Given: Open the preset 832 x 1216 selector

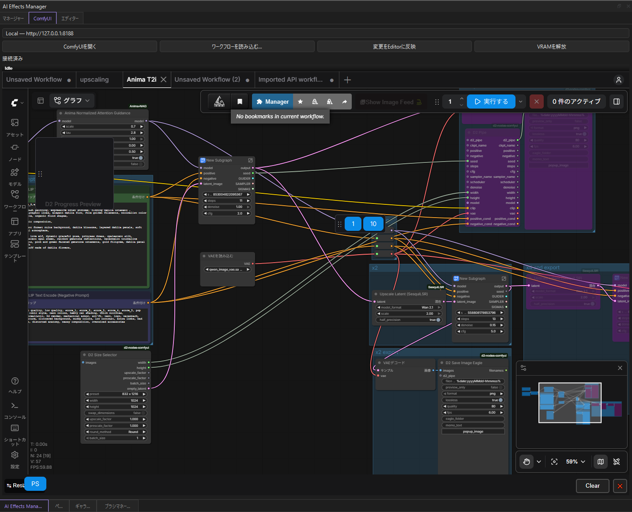Looking at the screenshot, I should [x=115, y=394].
